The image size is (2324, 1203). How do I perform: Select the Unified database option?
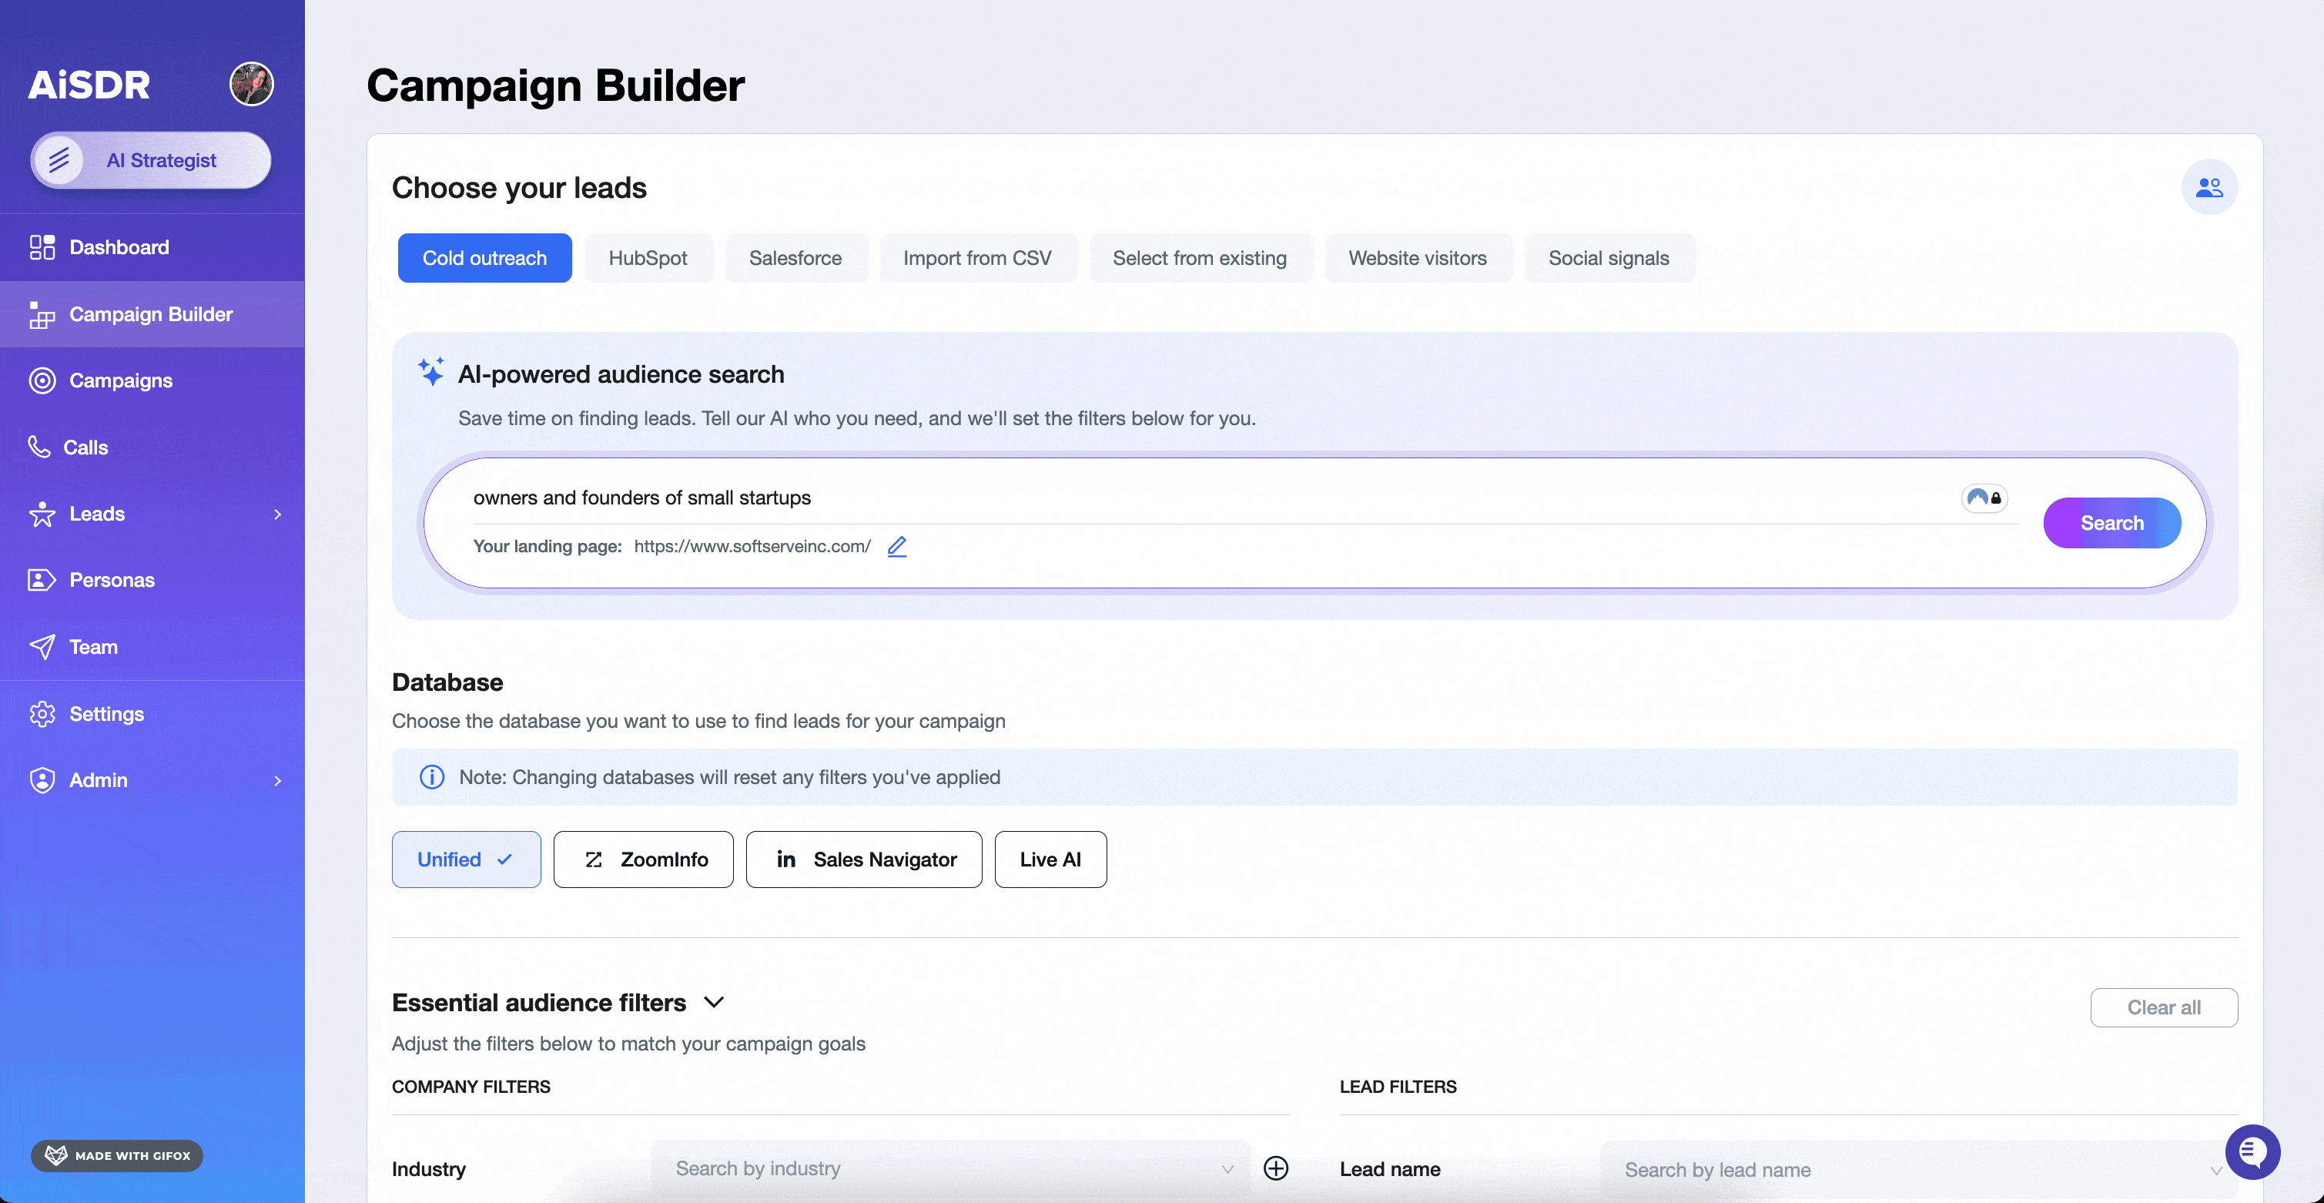point(466,860)
